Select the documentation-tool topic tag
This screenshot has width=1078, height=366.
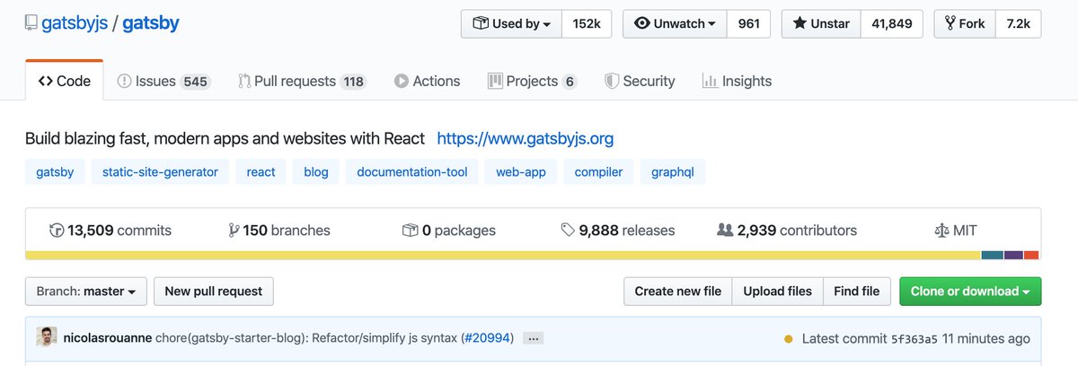tap(412, 171)
